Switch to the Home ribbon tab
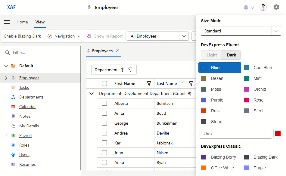This screenshot has height=176, width=286. pyautogui.click(x=22, y=22)
